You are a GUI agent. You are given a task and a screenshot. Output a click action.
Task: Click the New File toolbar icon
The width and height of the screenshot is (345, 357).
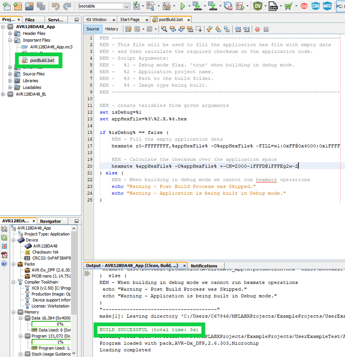pos(6,6)
